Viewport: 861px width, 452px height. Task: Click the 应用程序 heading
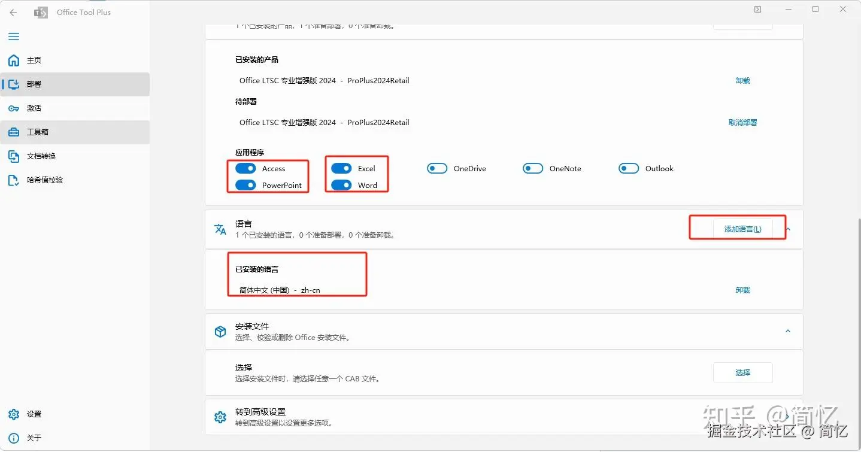250,153
